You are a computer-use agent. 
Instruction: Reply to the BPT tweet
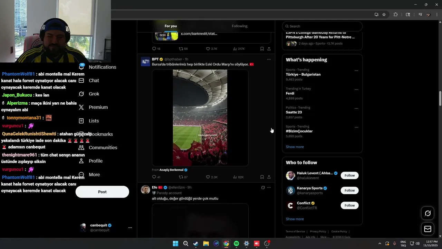pos(156,177)
